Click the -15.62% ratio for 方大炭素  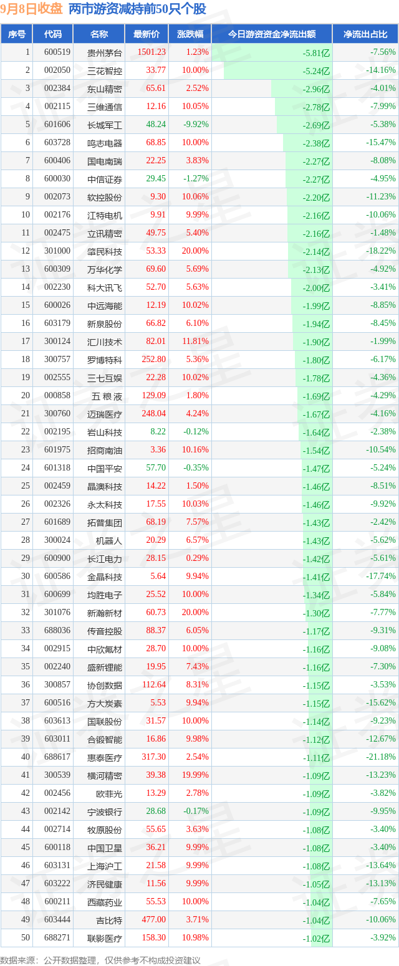click(381, 703)
